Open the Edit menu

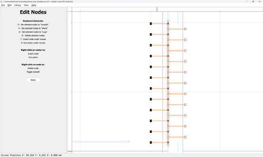10,5
